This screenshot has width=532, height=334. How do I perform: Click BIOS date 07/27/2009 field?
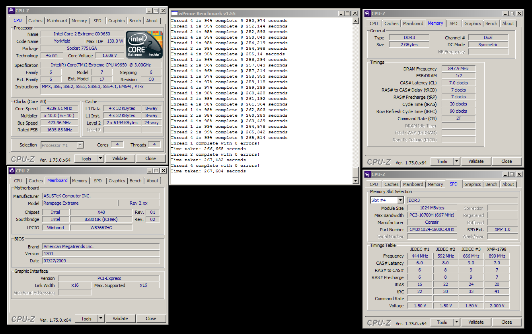pyautogui.click(x=101, y=261)
